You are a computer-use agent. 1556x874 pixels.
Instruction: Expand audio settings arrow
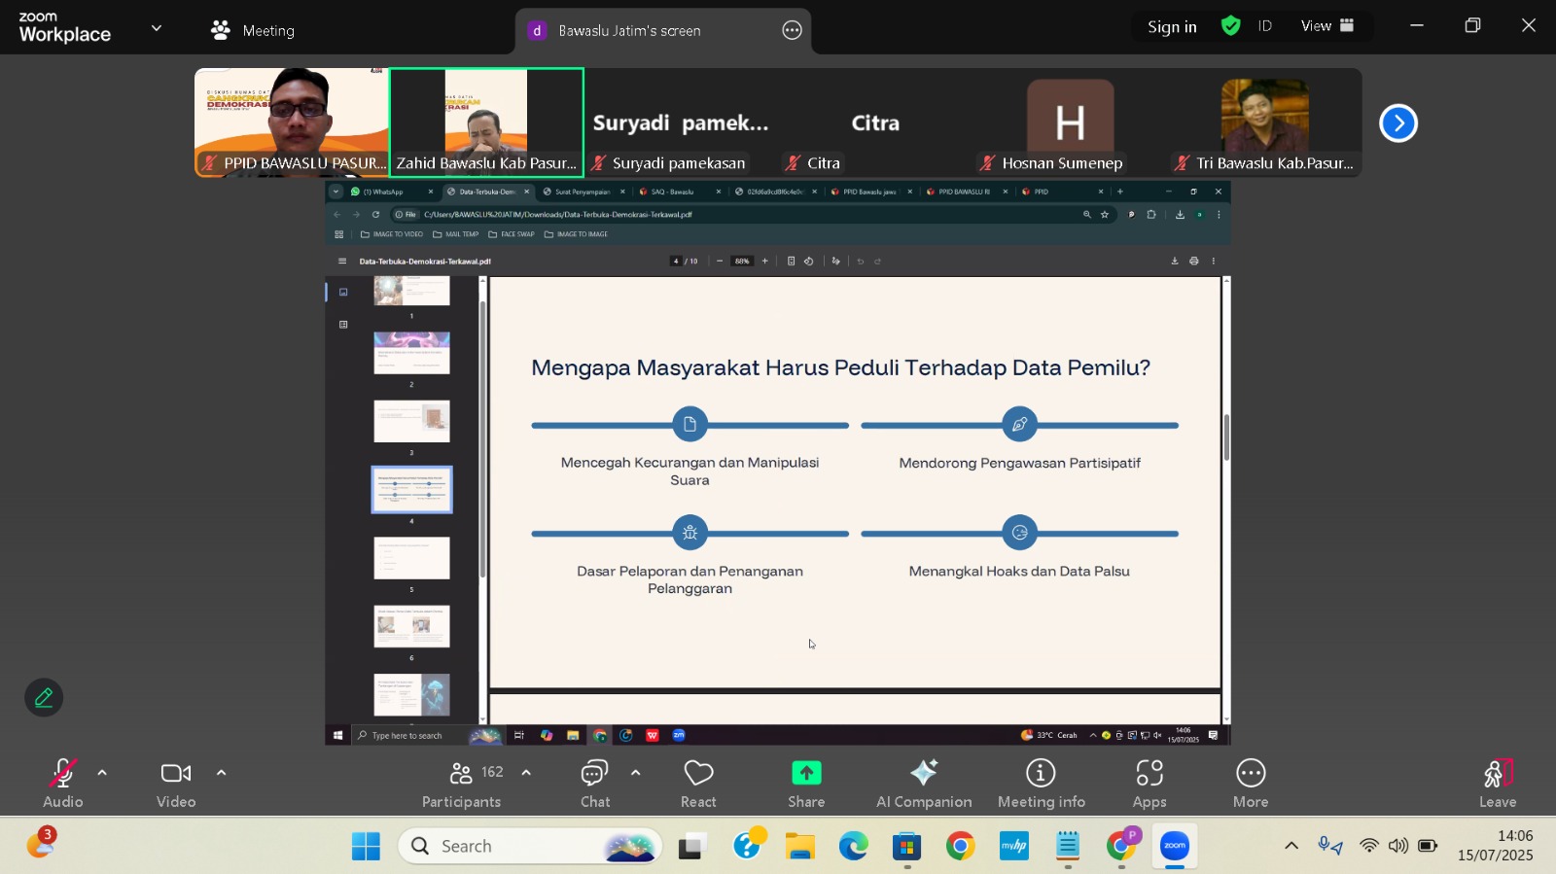tap(102, 774)
